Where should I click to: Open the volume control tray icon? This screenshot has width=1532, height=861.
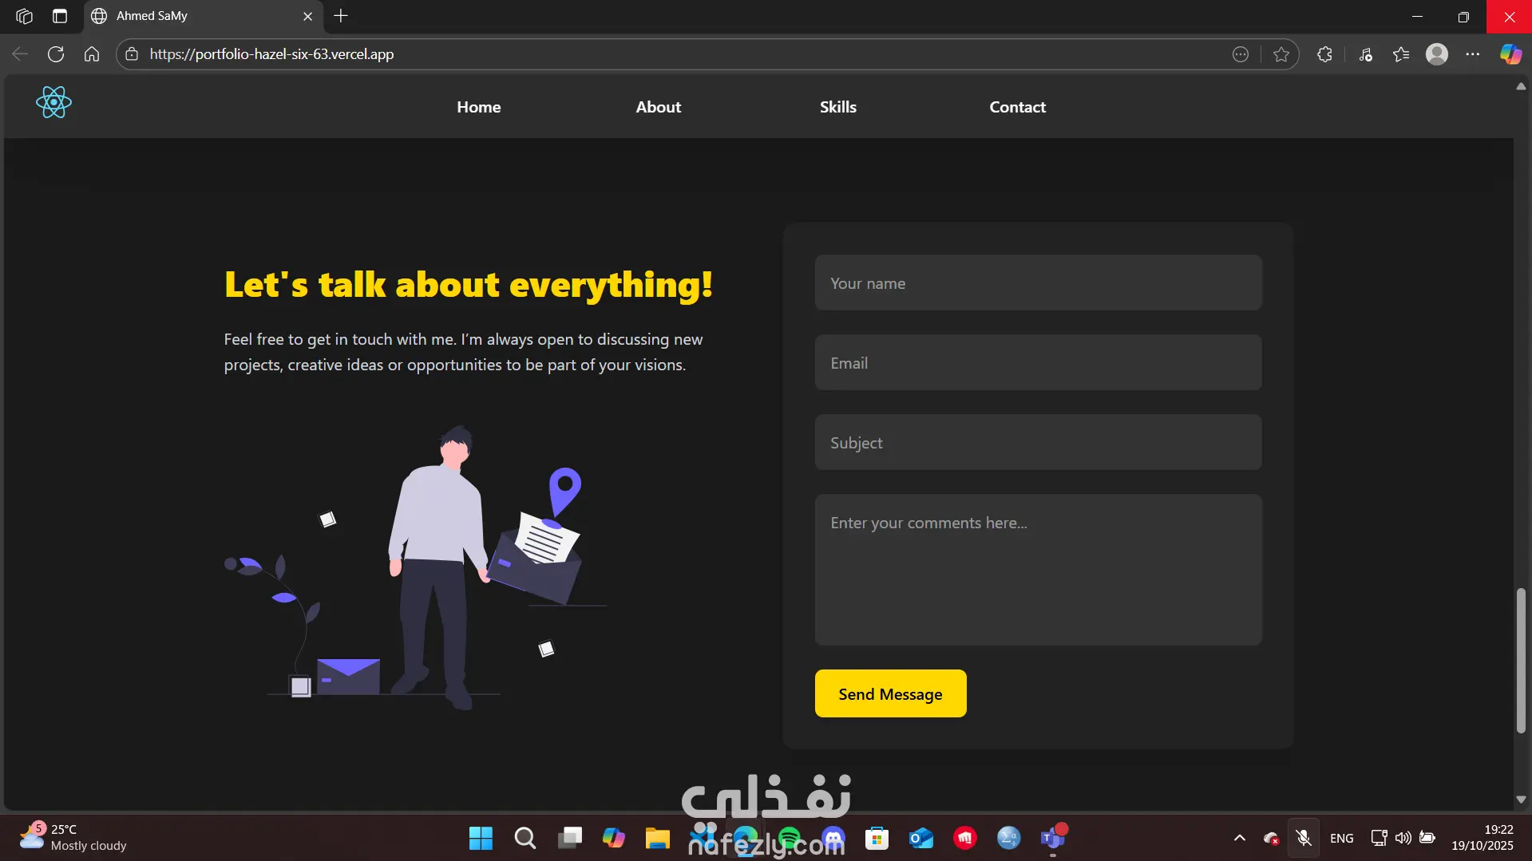click(x=1403, y=838)
